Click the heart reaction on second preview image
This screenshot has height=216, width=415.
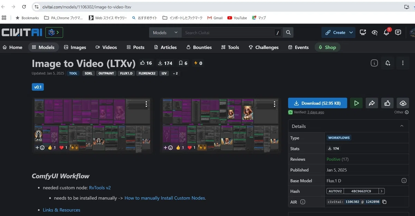coord(191,148)
